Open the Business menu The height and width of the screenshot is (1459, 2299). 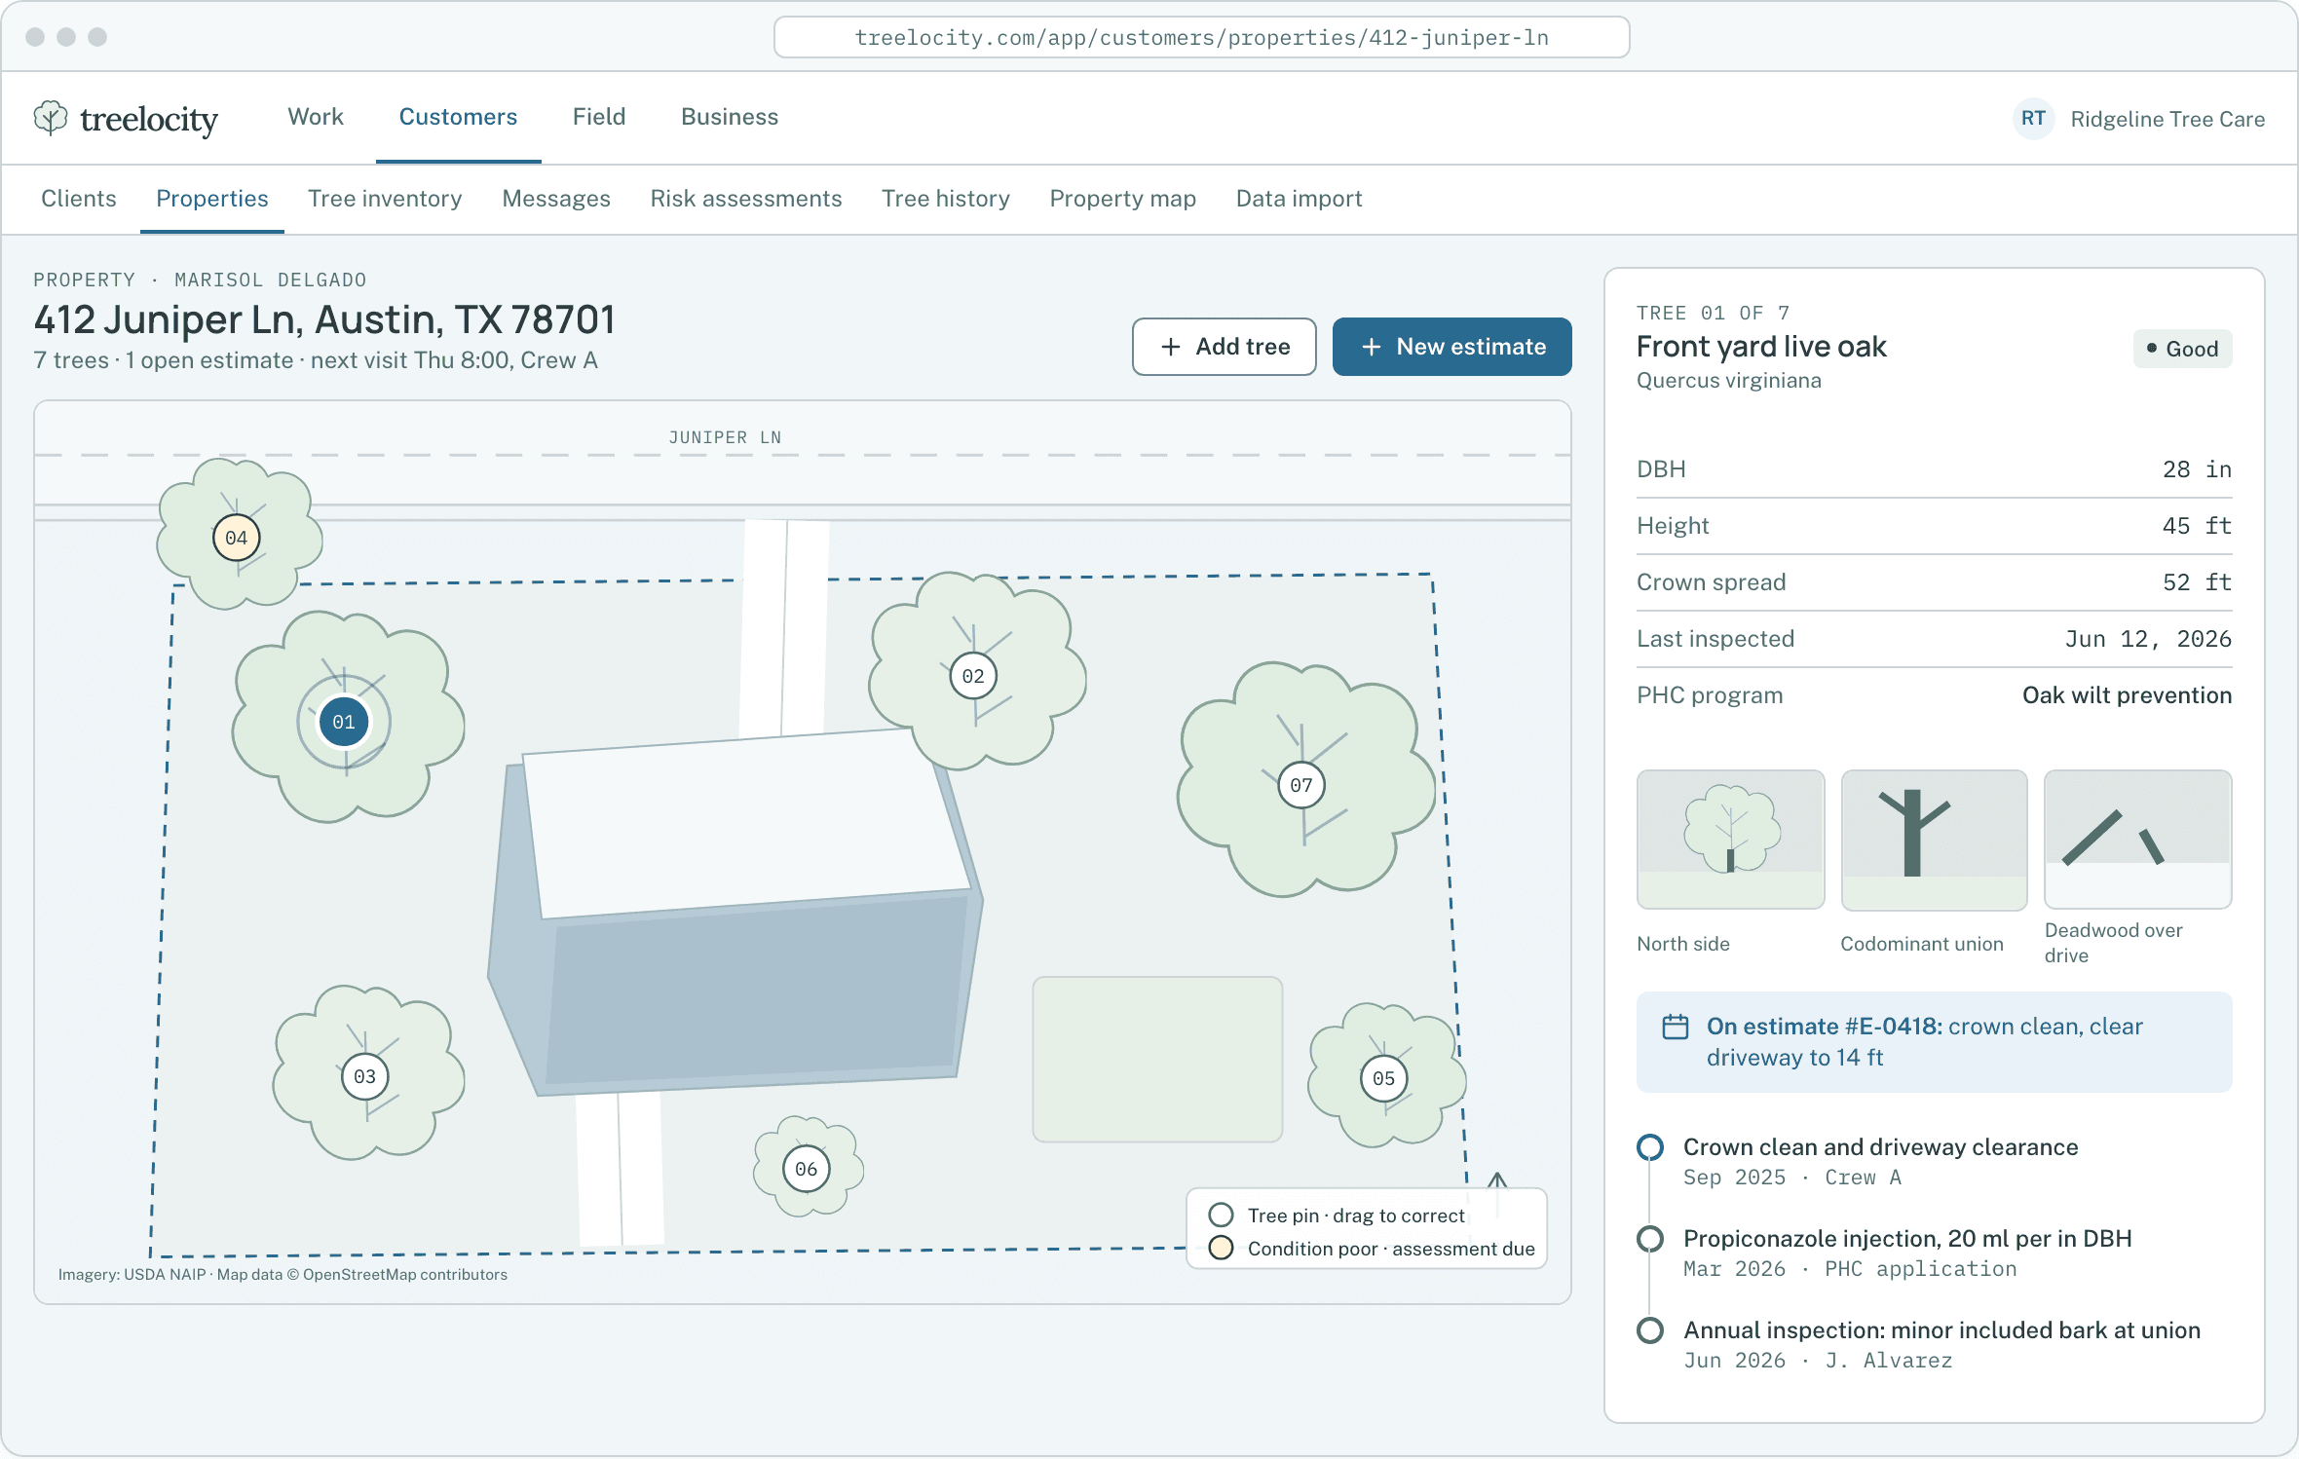[x=730, y=117]
